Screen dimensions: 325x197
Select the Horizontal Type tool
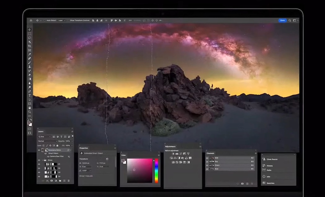pos(30,96)
